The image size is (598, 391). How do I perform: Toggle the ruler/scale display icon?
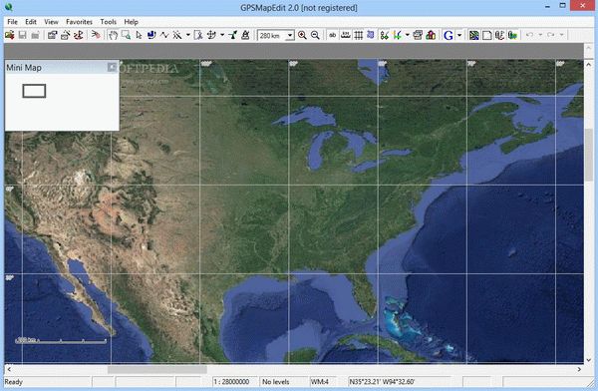346,36
